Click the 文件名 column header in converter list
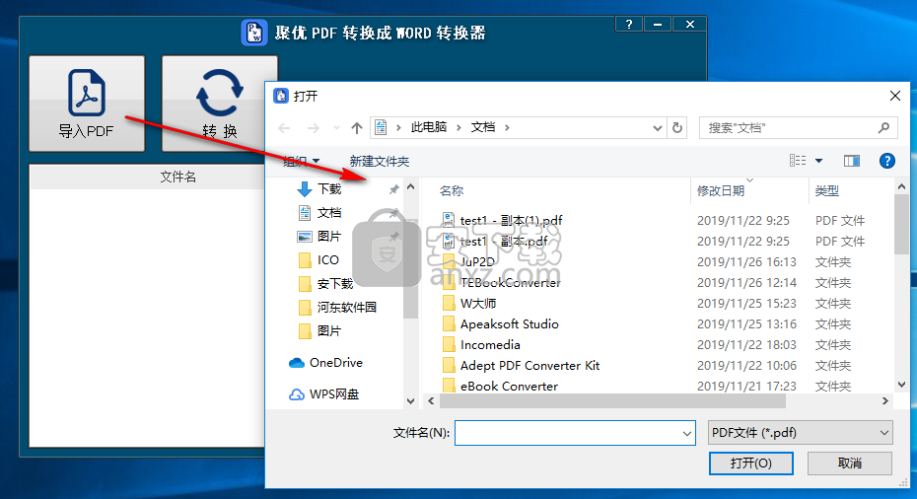917x499 pixels. tap(177, 178)
